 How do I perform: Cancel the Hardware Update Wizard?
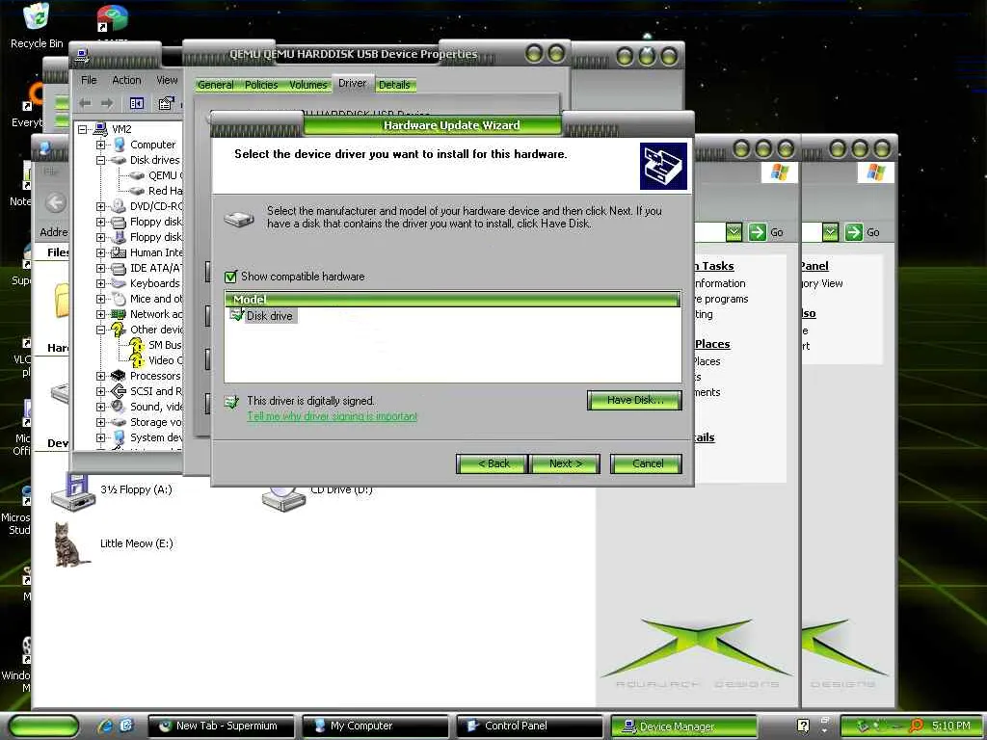tap(647, 463)
